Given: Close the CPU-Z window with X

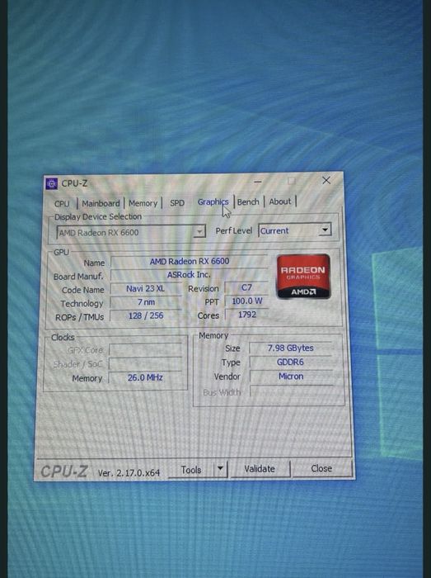Looking at the screenshot, I should [x=326, y=180].
